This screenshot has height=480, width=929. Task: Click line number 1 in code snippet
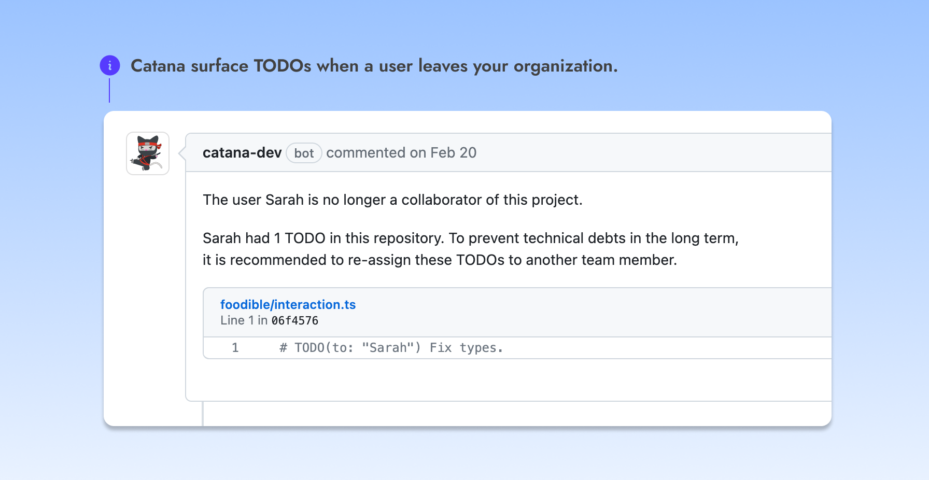click(235, 347)
